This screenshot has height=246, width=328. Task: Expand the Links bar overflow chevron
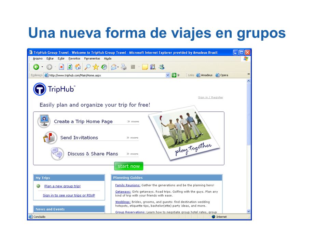[248, 74]
